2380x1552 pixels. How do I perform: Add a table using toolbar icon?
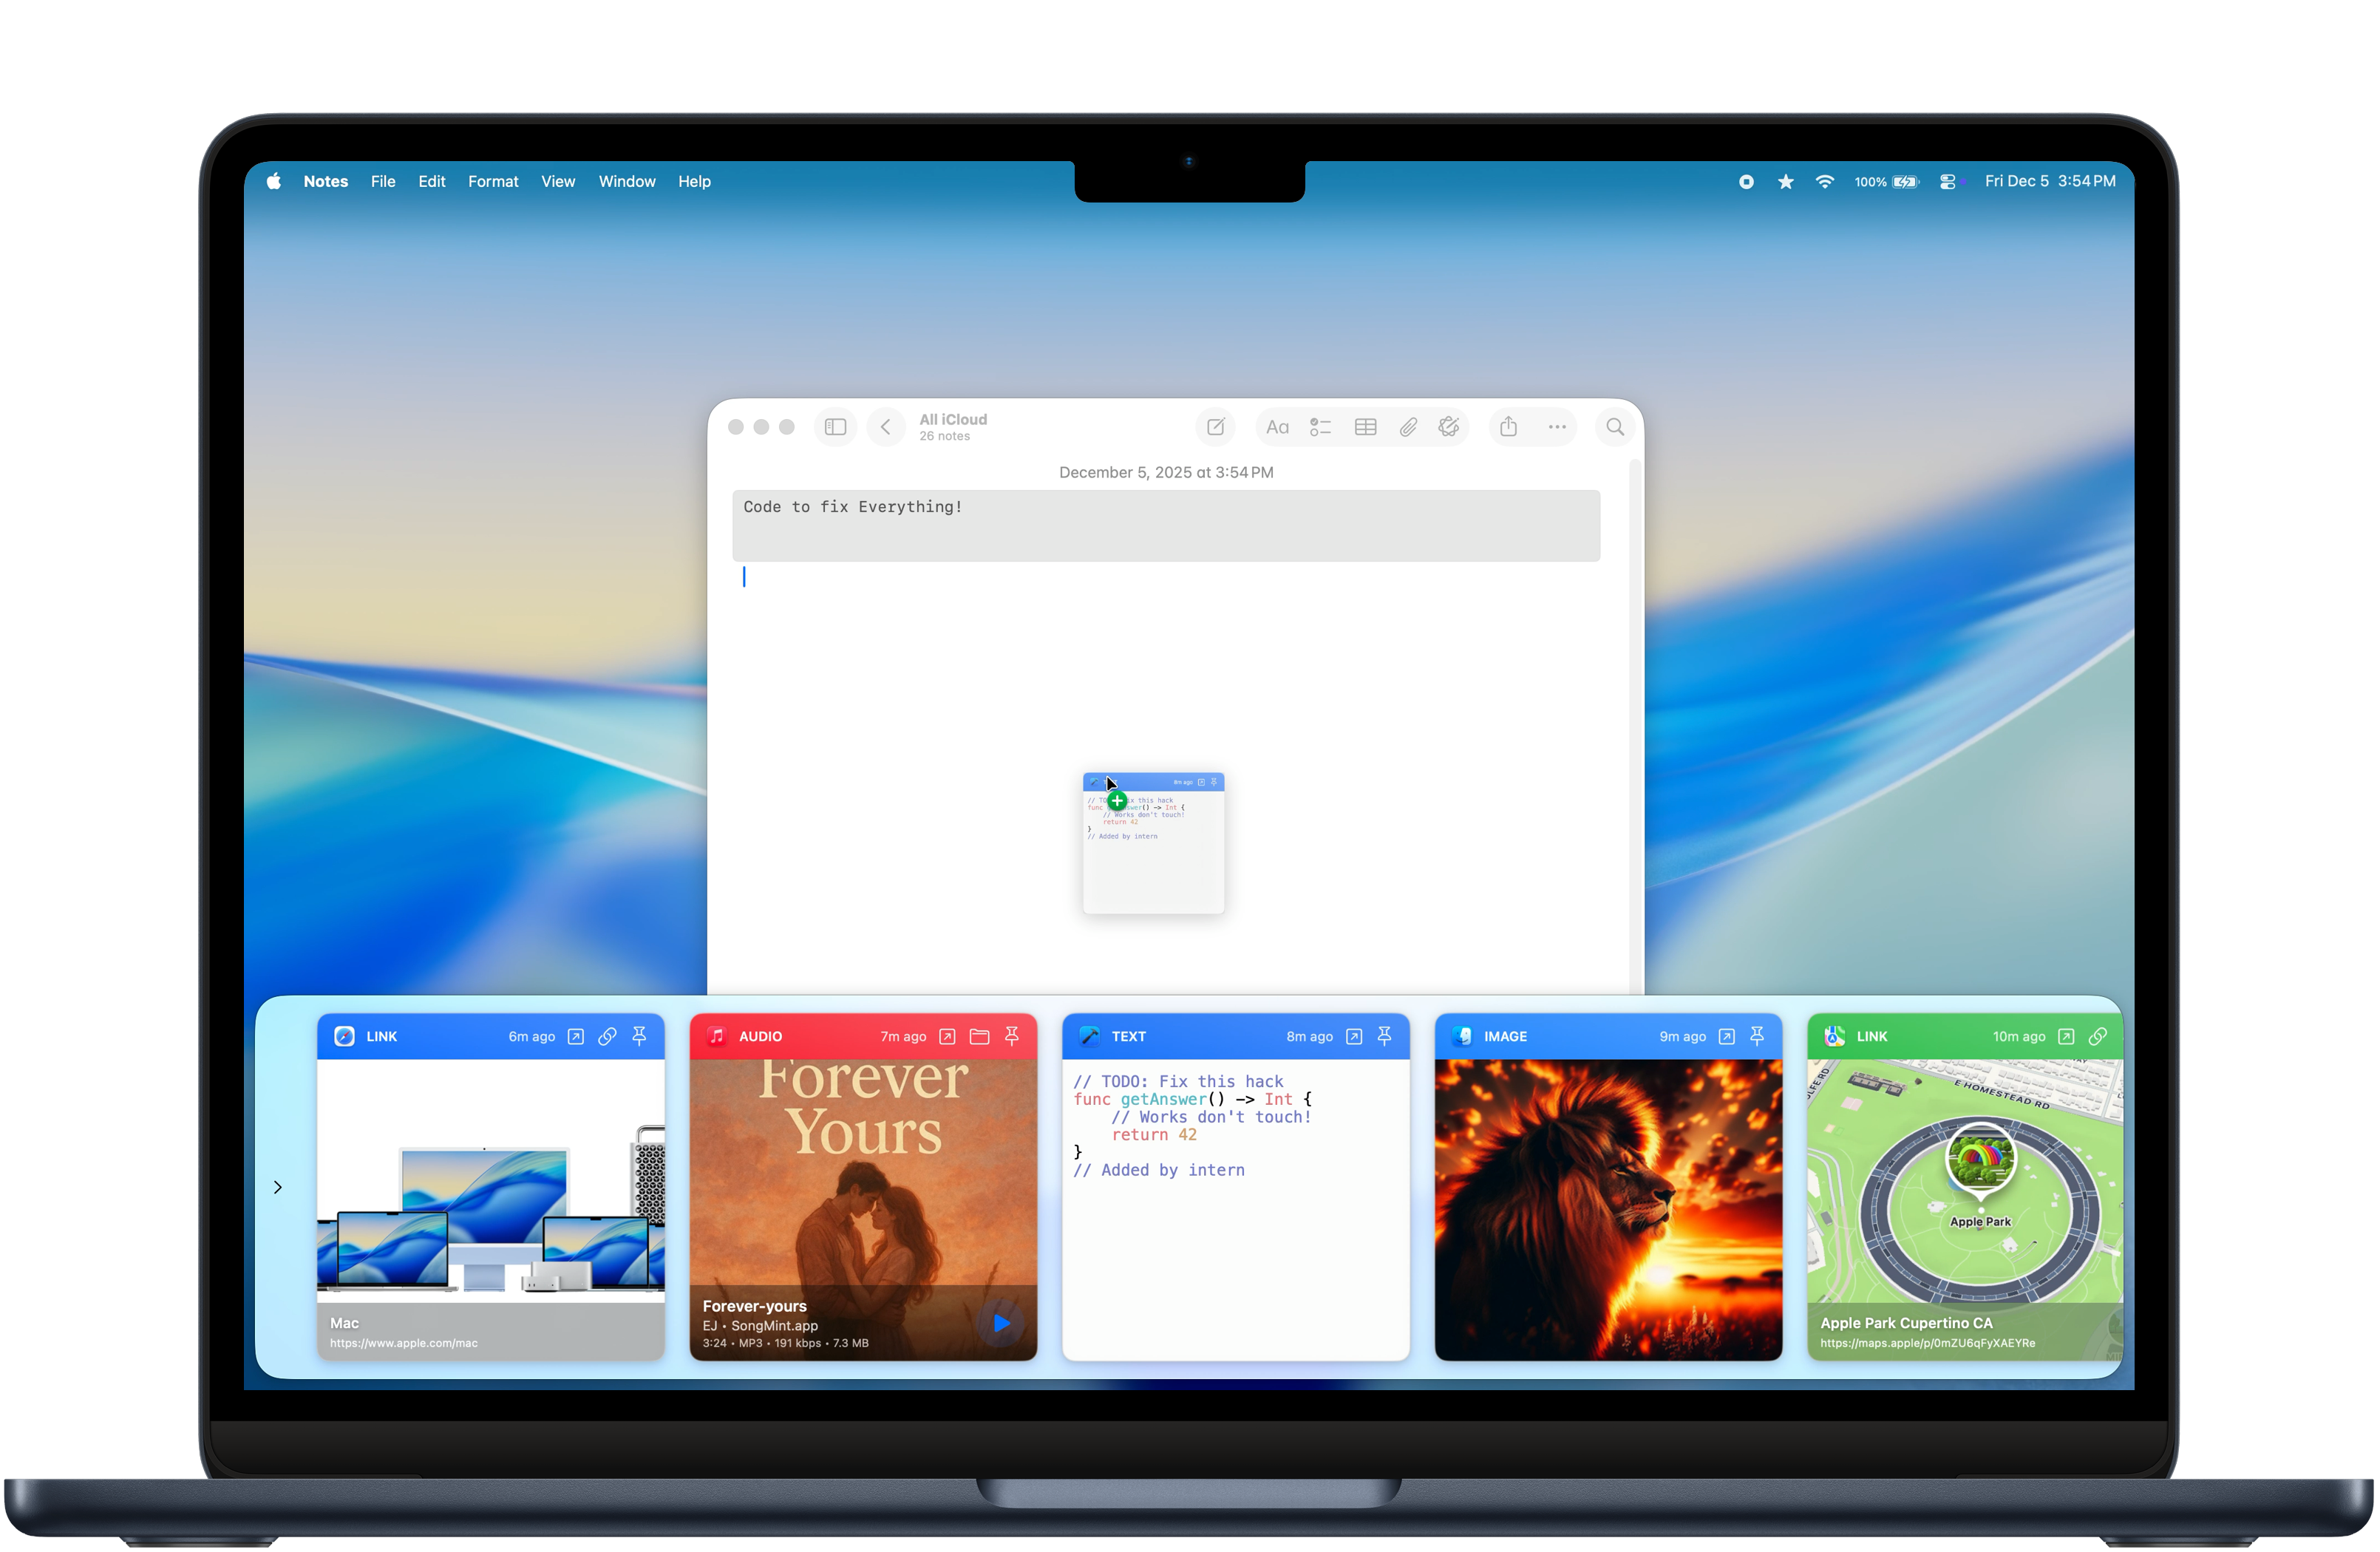coord(1365,427)
